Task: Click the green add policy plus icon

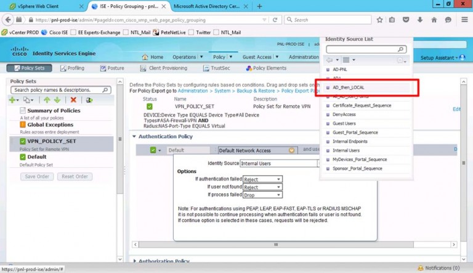Action: 12,100
